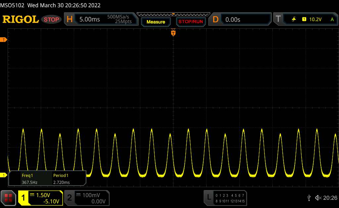Click the Freq1 measurement readout

[27, 175]
